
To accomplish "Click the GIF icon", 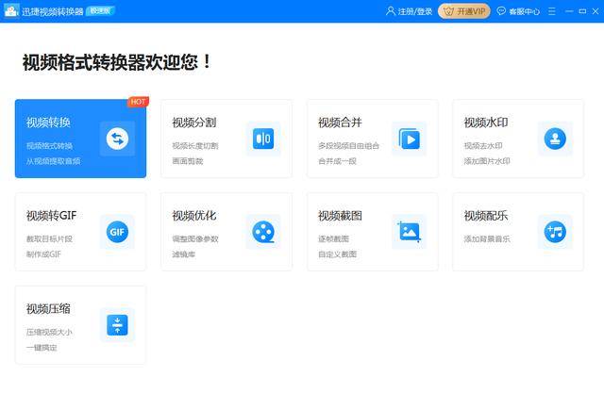I will (x=117, y=231).
